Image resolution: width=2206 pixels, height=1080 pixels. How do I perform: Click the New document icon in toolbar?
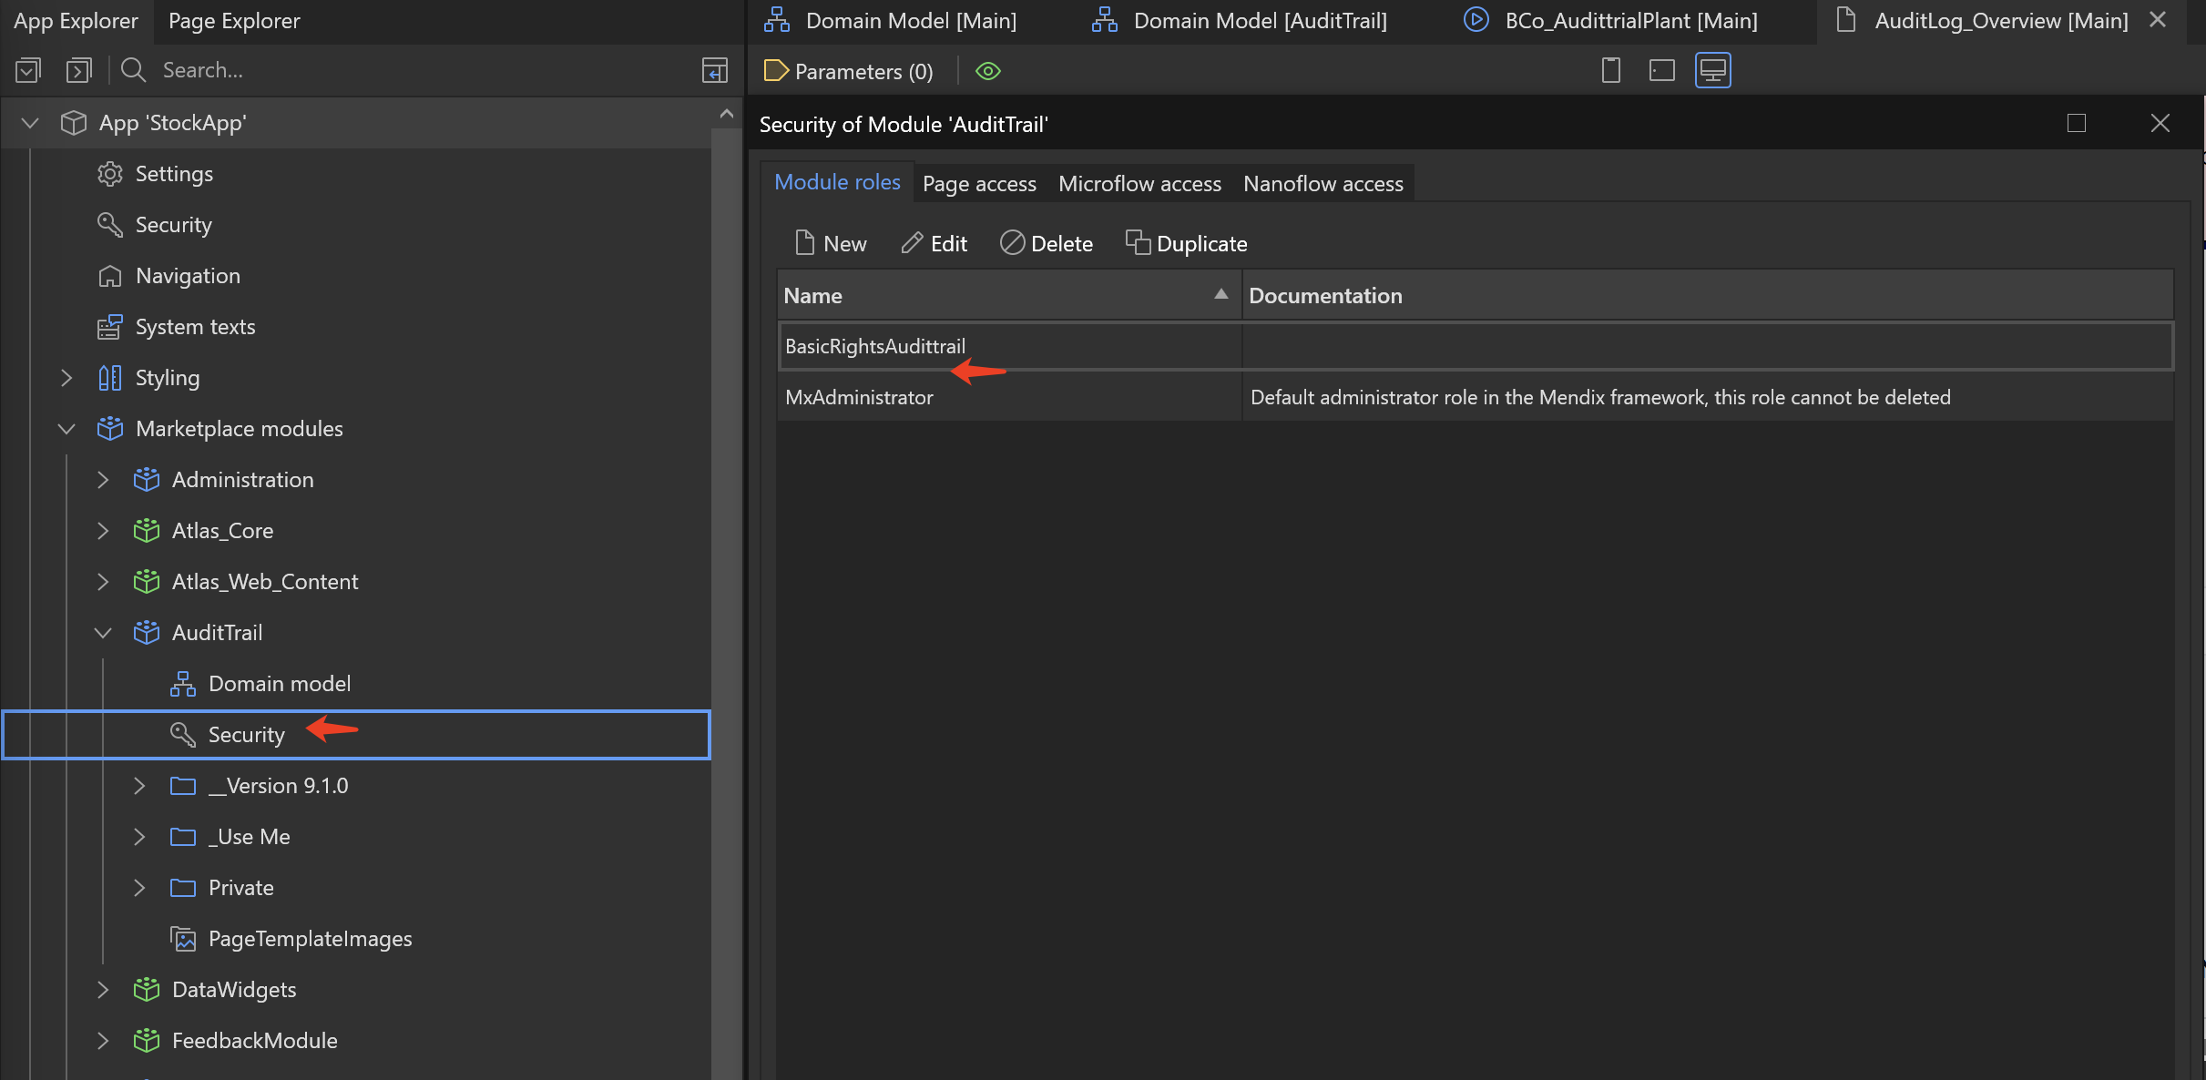(805, 242)
